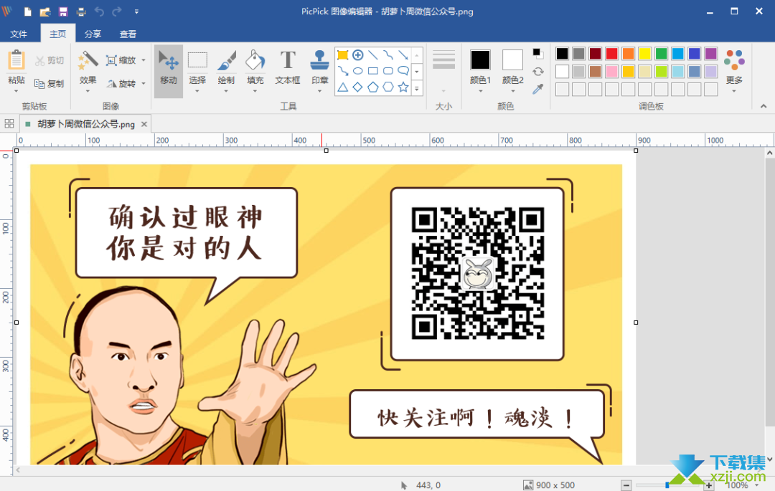
Task: Pick the rectangle outline shape
Action: pos(373,71)
